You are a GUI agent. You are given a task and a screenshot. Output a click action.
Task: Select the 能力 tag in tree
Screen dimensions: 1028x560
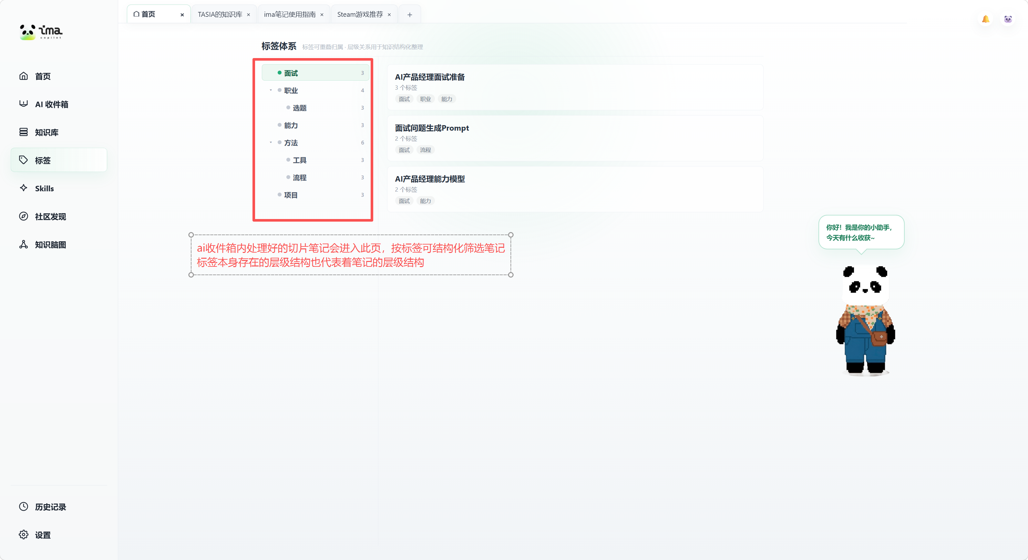click(315, 125)
